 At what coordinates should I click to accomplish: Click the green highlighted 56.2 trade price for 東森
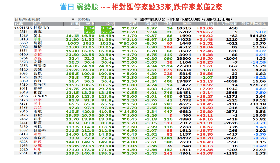click(x=107, y=32)
